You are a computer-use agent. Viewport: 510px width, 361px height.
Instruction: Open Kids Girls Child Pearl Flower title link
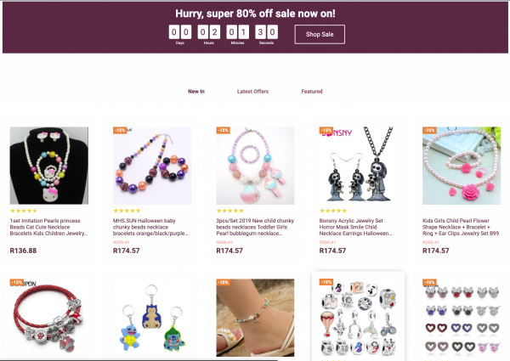[461, 227]
